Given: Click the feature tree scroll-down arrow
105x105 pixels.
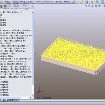Looking at the screenshot, I should point(33,95).
